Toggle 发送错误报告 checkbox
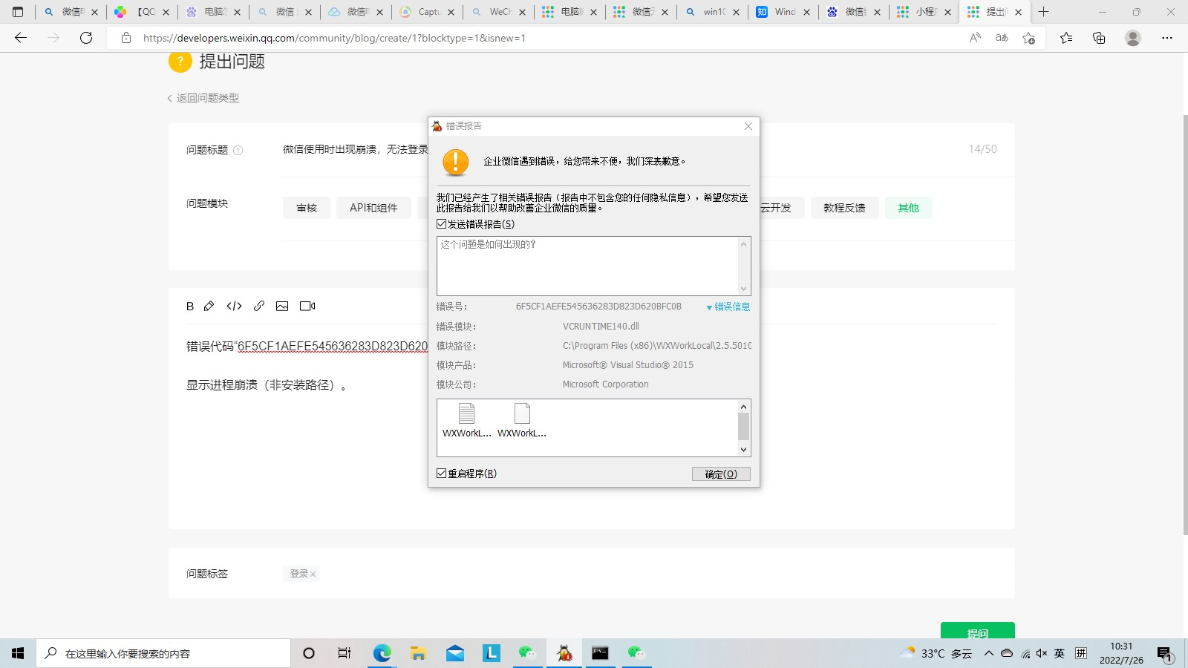 (x=442, y=224)
